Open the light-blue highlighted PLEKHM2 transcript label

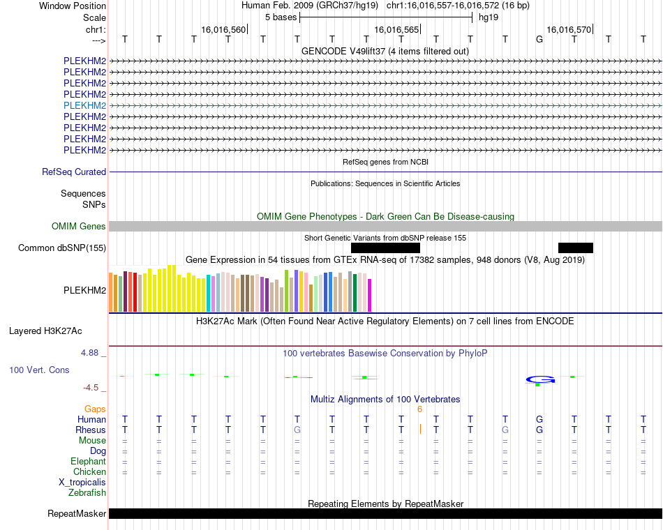(x=84, y=105)
